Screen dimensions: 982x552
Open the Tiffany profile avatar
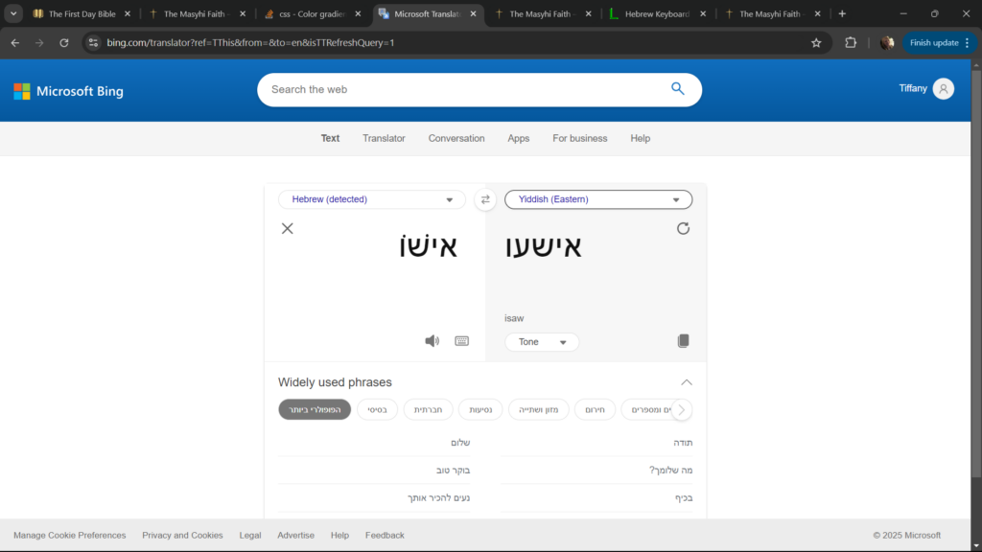point(943,89)
